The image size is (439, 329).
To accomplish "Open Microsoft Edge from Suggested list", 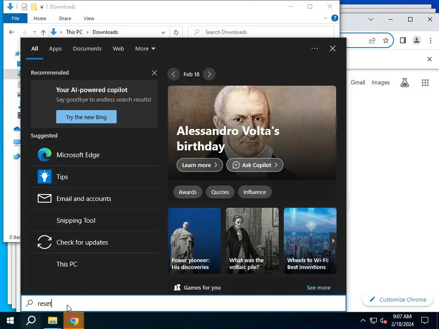I will pyautogui.click(x=94, y=155).
